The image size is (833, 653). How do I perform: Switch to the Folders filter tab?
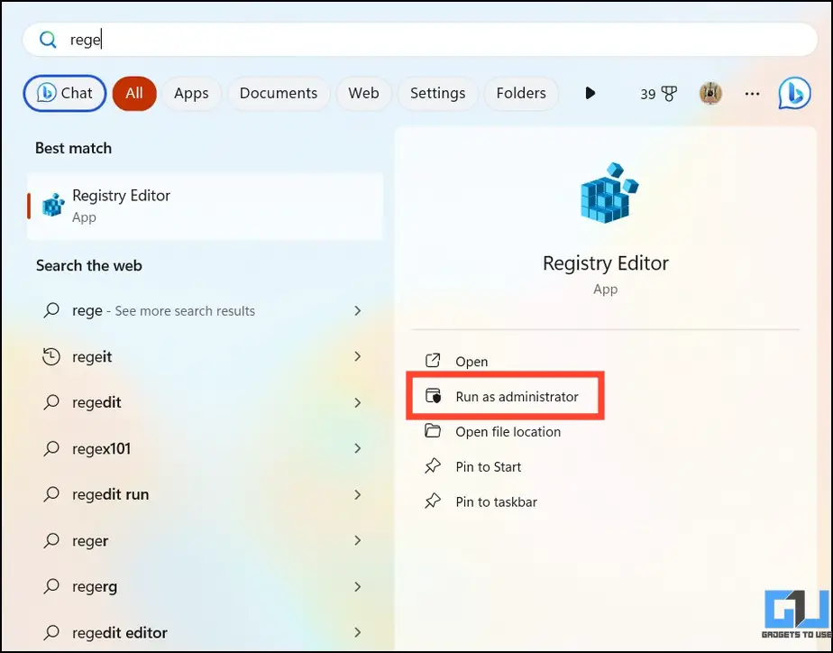[x=521, y=94]
